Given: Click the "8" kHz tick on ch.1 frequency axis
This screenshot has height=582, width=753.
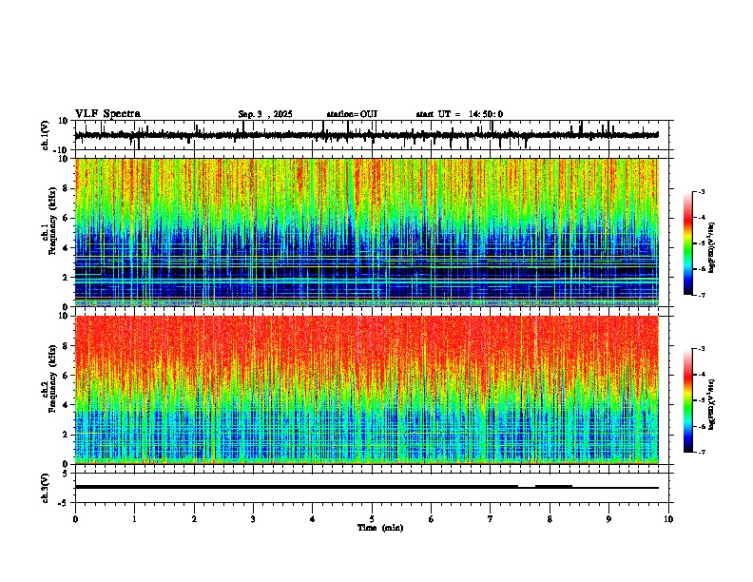Looking at the screenshot, I should coord(67,188).
